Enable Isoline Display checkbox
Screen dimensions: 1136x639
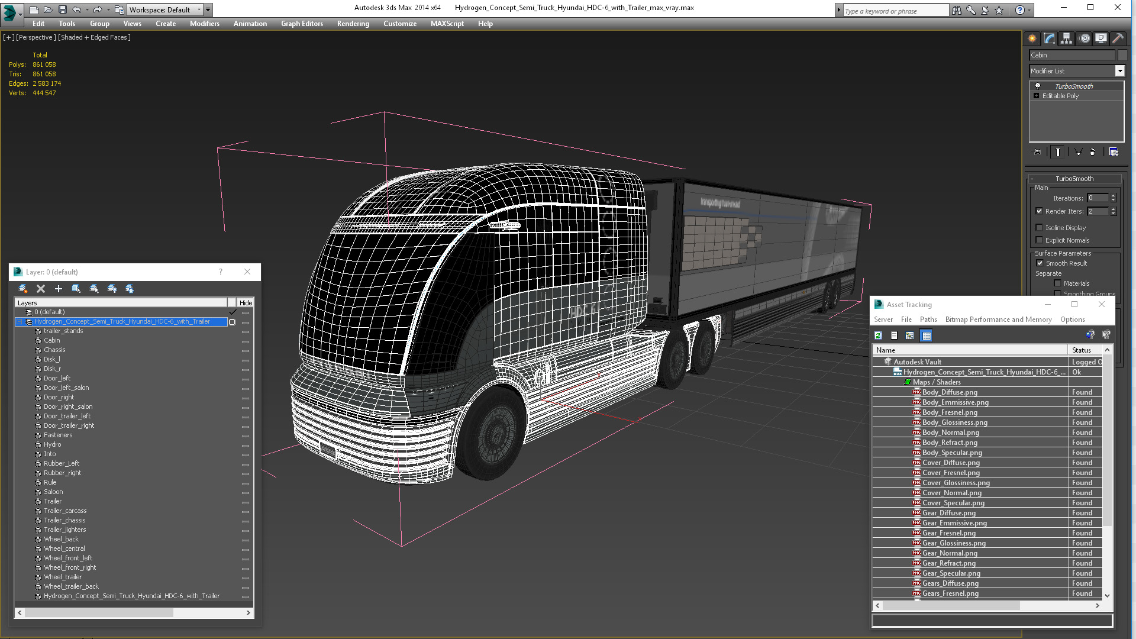(1040, 228)
